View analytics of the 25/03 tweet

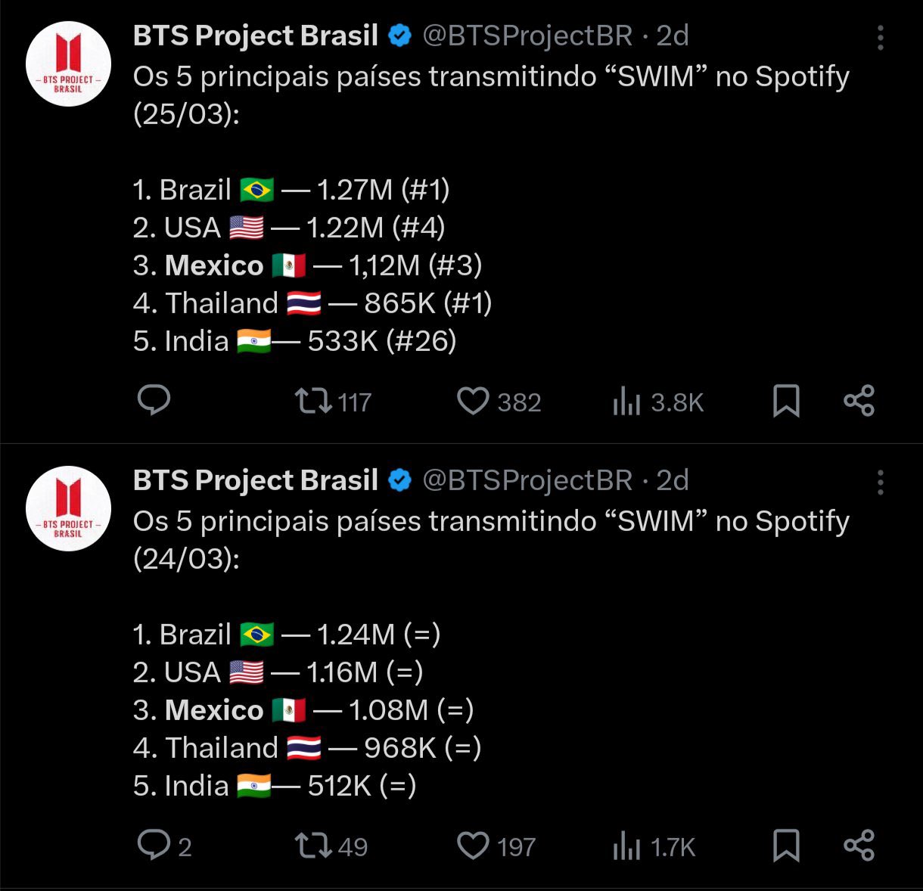point(626,402)
